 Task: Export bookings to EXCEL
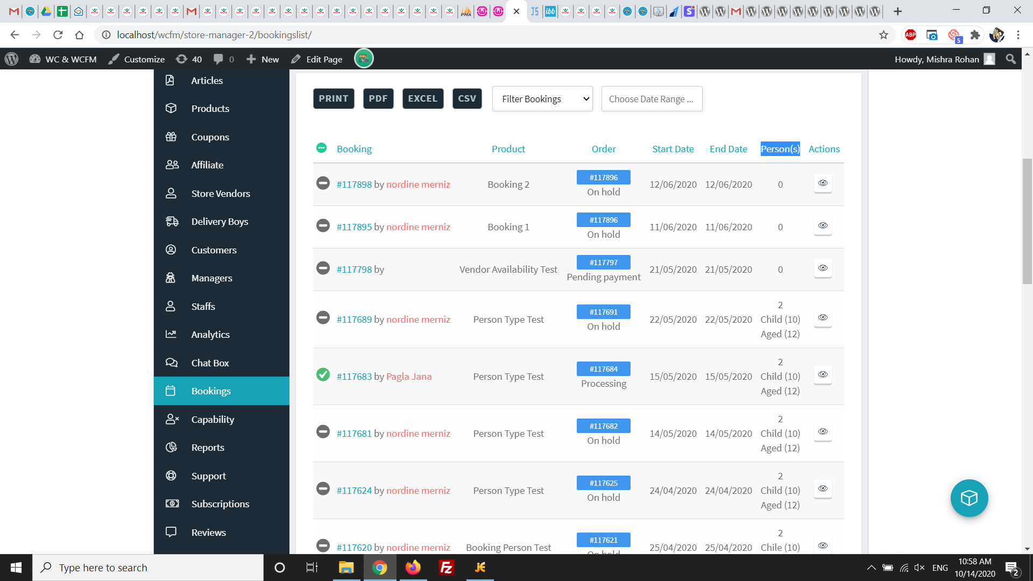tap(423, 98)
